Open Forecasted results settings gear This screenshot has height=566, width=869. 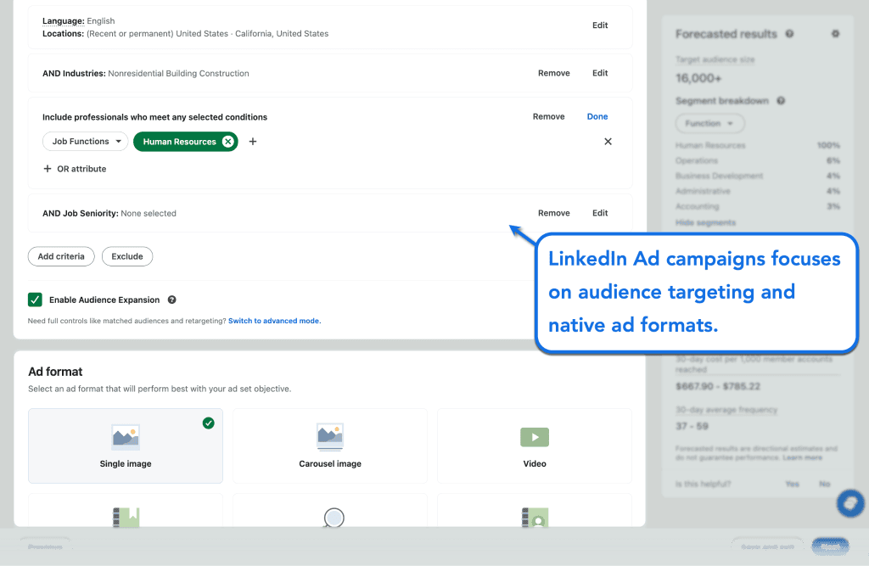835,34
